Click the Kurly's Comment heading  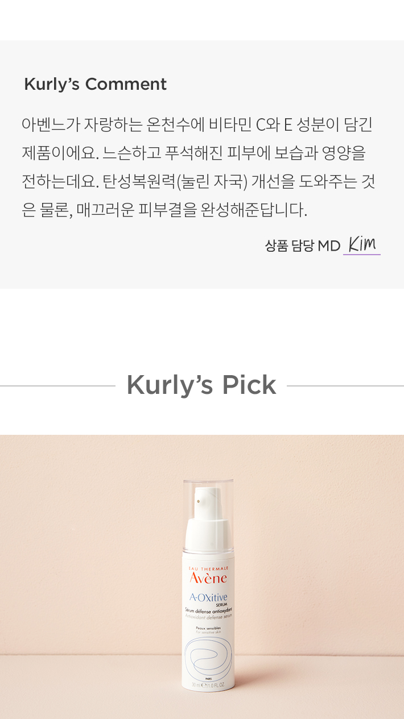[95, 84]
